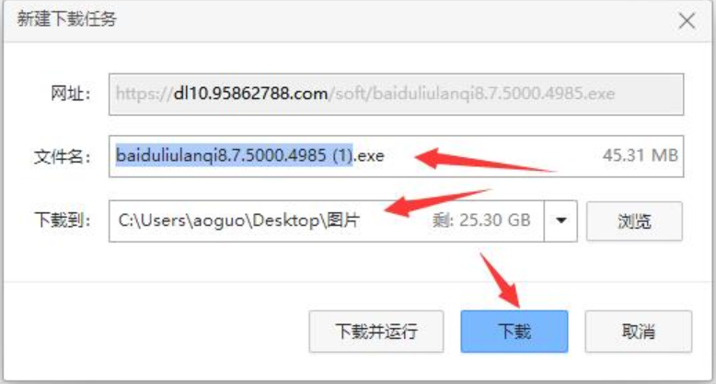Screen dimensions: 716x384
Task: Click the 网址: label
Action: 70,94
